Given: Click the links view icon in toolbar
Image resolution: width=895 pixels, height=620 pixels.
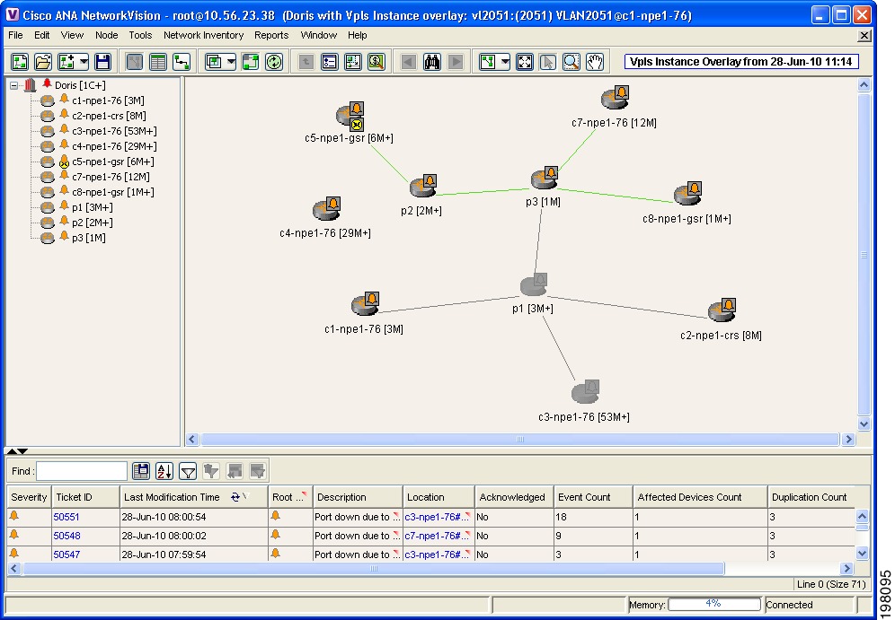Looking at the screenshot, I should coord(182,62).
